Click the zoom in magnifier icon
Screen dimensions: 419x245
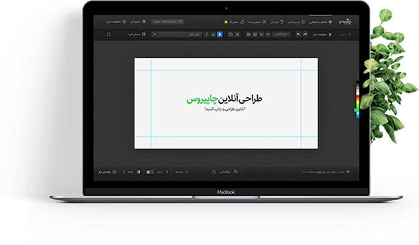235,172
